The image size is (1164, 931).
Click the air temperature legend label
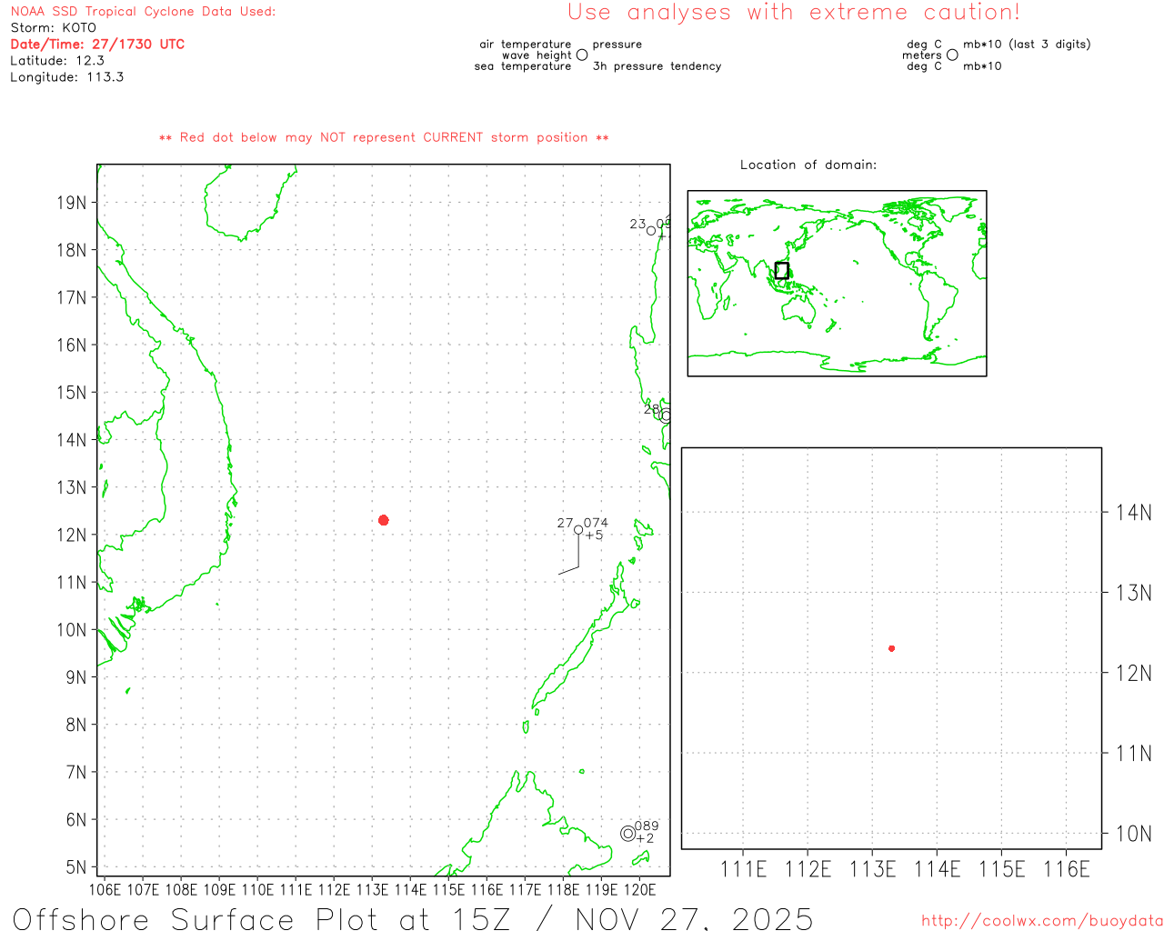pyautogui.click(x=526, y=45)
